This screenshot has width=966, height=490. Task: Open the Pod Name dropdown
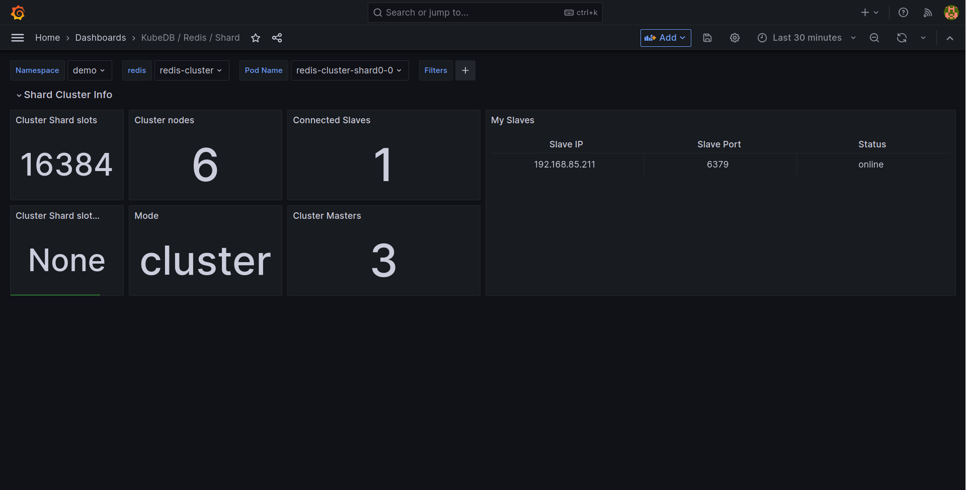tap(349, 70)
